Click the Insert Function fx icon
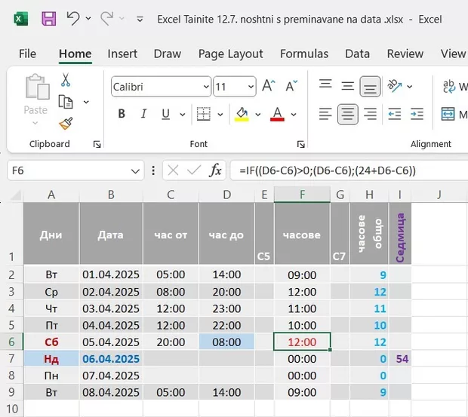Viewport: 468px width, 417px height. pos(215,170)
